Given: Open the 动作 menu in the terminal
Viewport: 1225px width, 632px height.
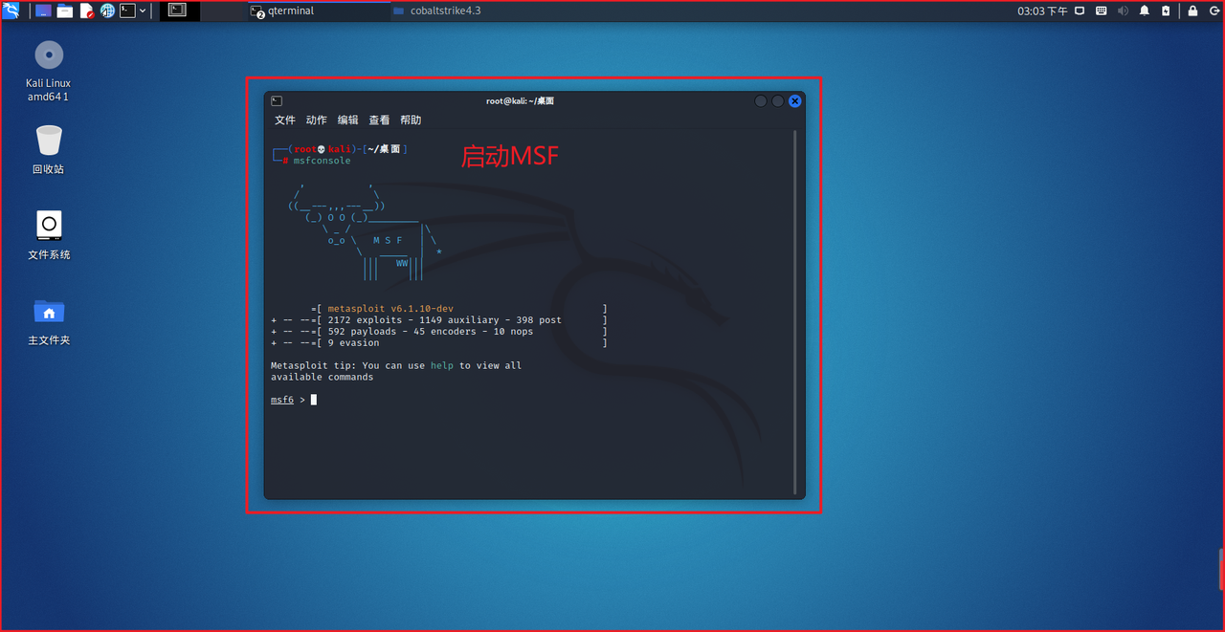Looking at the screenshot, I should click(x=317, y=120).
